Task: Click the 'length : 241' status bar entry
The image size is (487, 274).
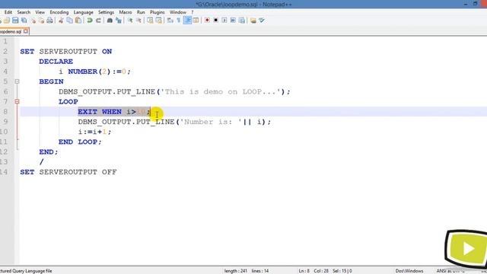Action: point(236,271)
